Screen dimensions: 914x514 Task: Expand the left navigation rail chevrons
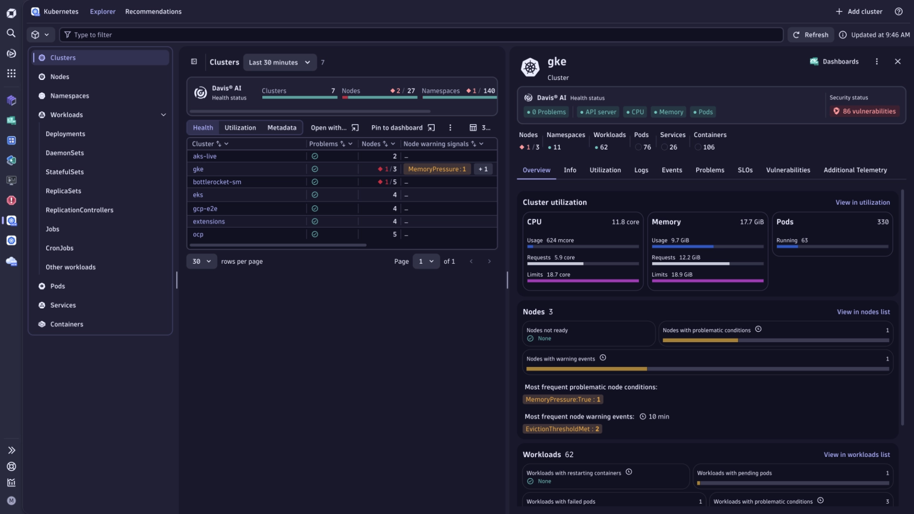point(11,450)
